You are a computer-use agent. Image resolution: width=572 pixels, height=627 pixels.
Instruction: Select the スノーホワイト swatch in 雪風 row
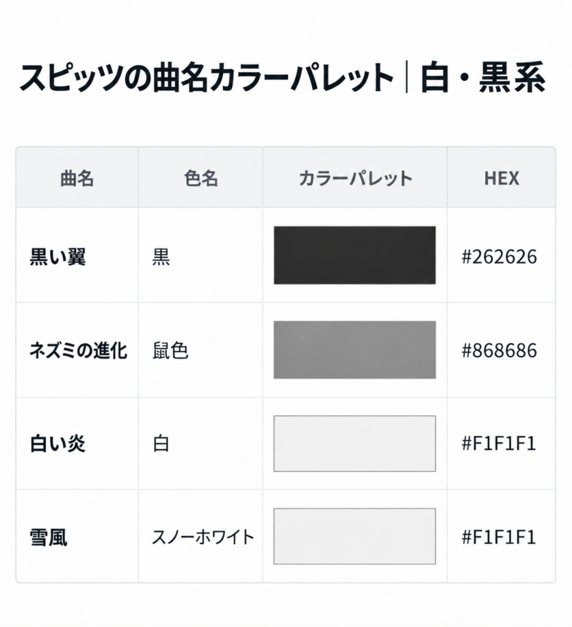[355, 536]
